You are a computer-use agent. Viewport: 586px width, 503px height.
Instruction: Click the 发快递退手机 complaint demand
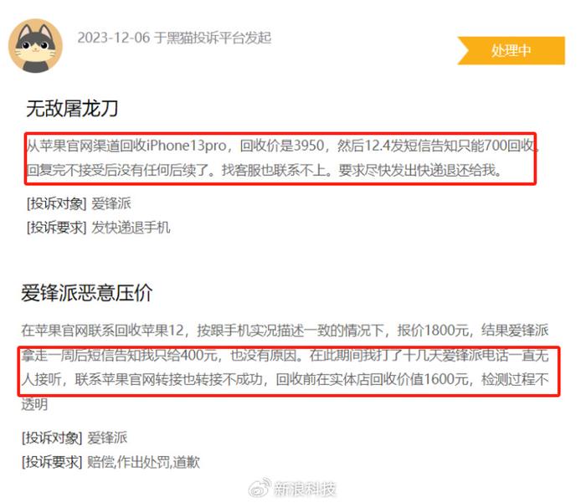point(131,227)
